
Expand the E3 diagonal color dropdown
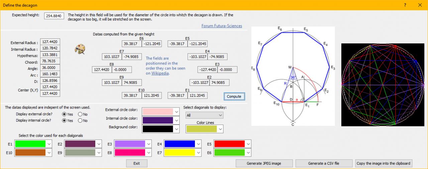(148, 144)
